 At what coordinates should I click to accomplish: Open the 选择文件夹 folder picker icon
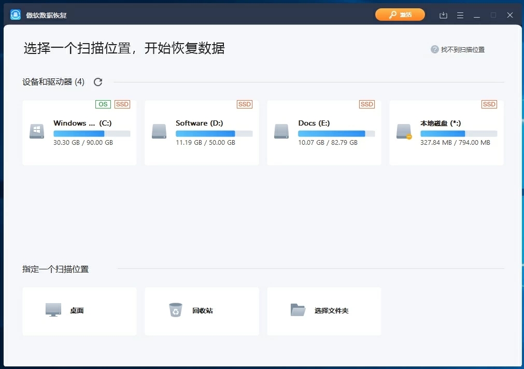tap(298, 309)
